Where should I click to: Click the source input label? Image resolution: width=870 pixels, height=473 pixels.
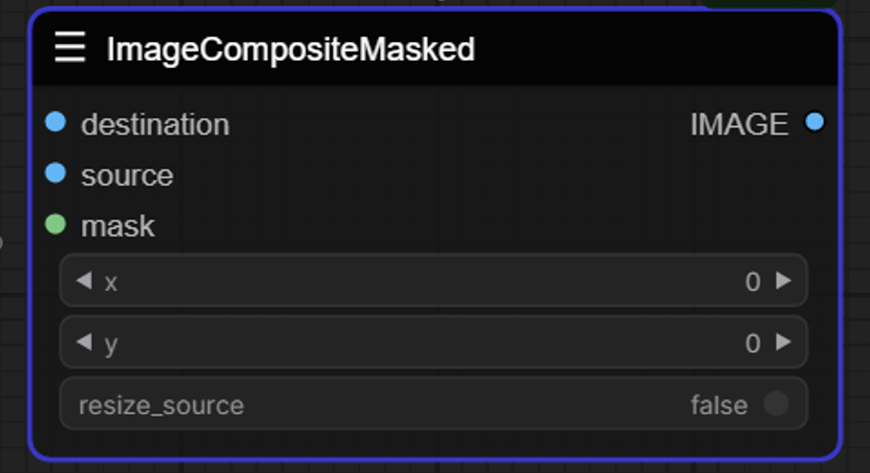pyautogui.click(x=127, y=175)
